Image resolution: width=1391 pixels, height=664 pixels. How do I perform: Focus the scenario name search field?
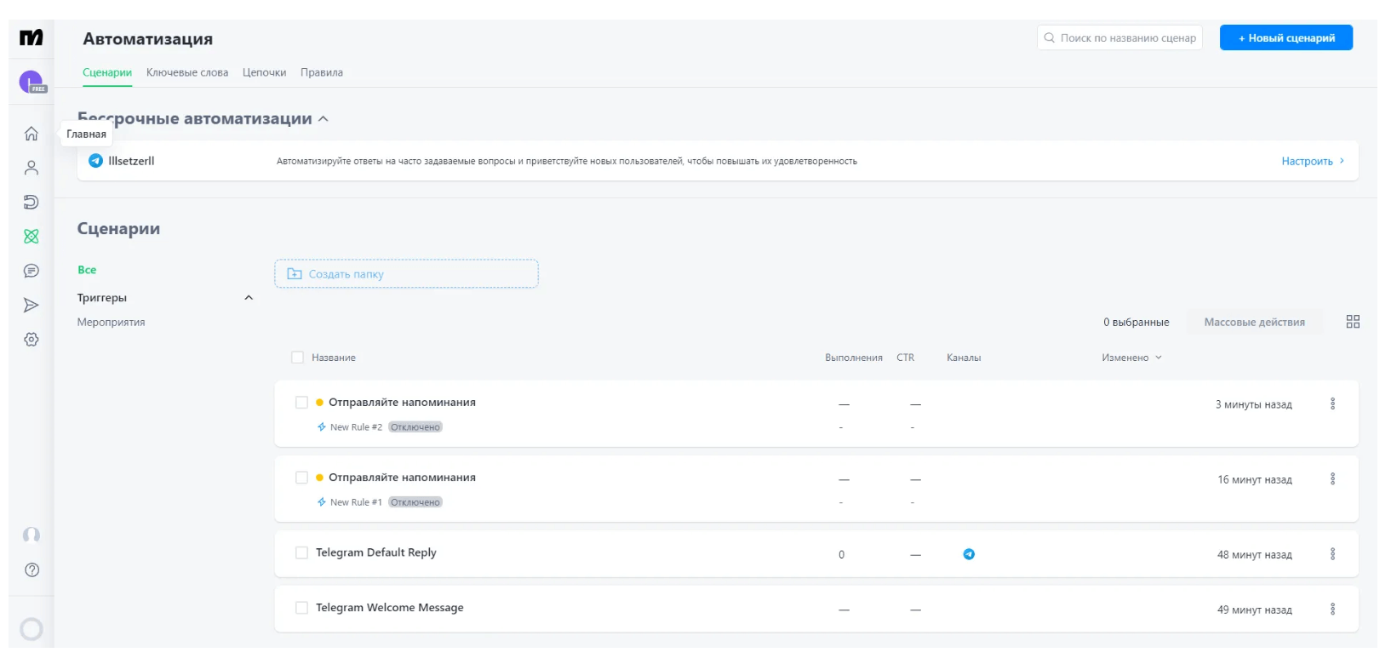(x=1119, y=37)
